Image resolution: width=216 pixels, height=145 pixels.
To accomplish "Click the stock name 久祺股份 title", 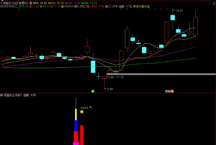I will click(6, 3).
